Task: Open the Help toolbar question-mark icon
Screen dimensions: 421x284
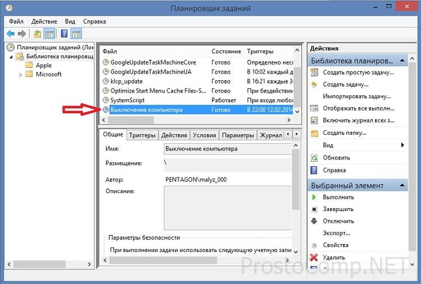Action: click(65, 34)
